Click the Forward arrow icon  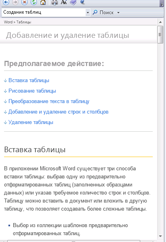tap(15, 2)
